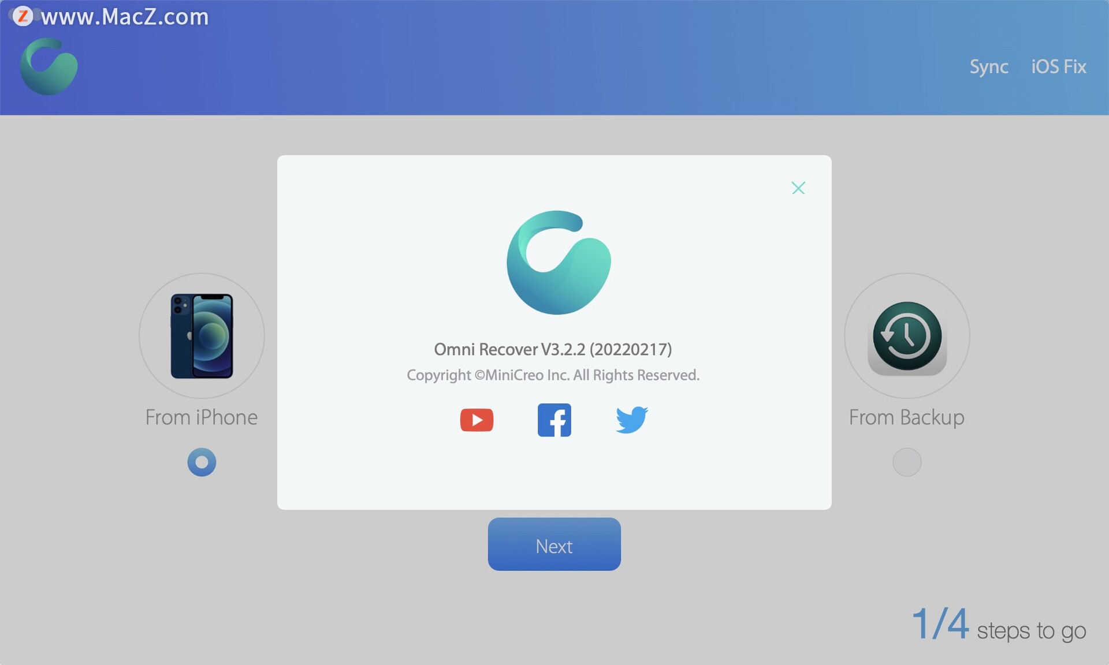
Task: Open the Sync menu item
Action: pyautogui.click(x=989, y=67)
